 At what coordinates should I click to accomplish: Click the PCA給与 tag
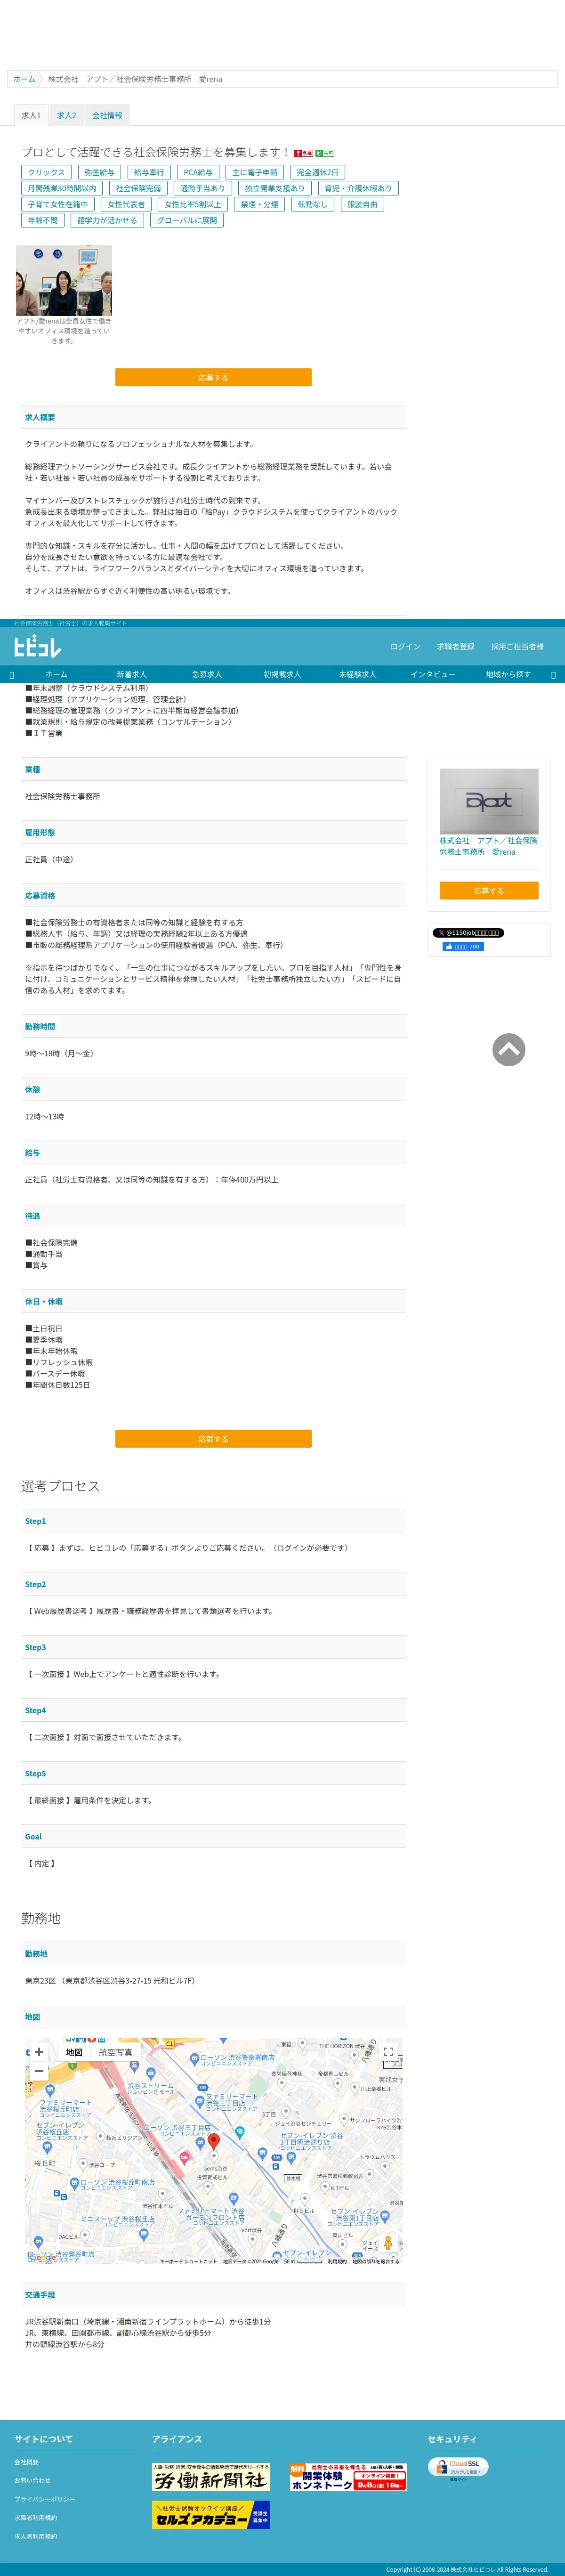[x=198, y=172]
